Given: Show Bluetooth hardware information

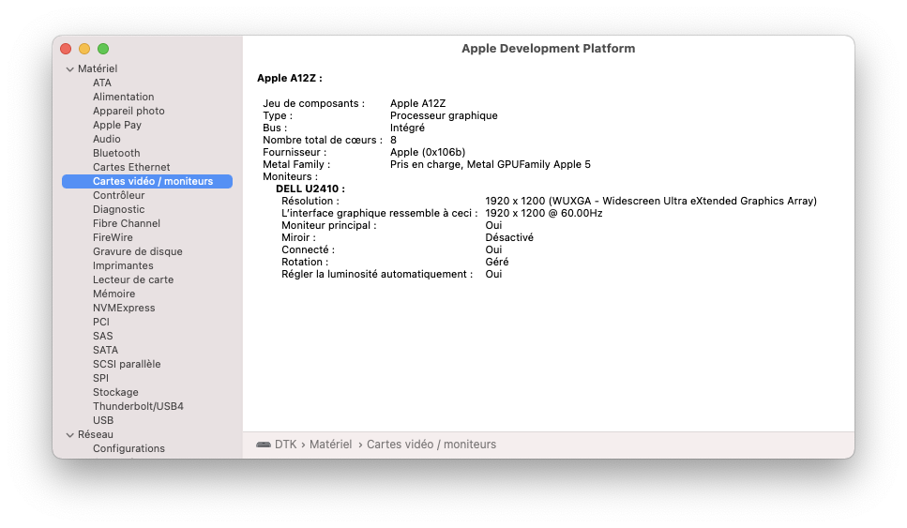Looking at the screenshot, I should coord(116,153).
